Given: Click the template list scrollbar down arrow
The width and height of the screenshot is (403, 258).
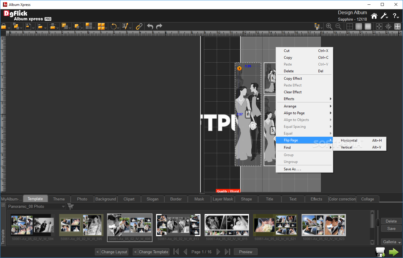Looking at the screenshot, I should coord(372,242).
